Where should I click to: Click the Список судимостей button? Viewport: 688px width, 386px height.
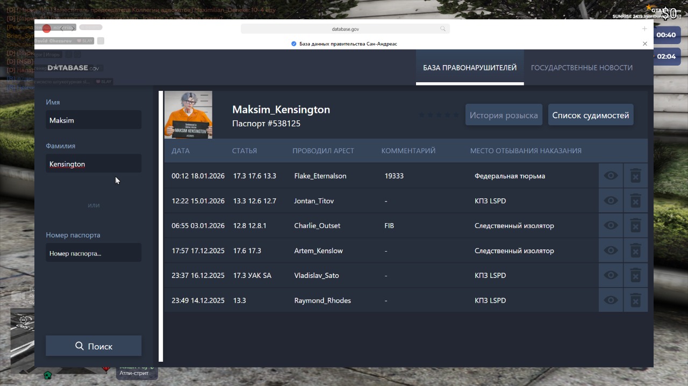point(590,115)
